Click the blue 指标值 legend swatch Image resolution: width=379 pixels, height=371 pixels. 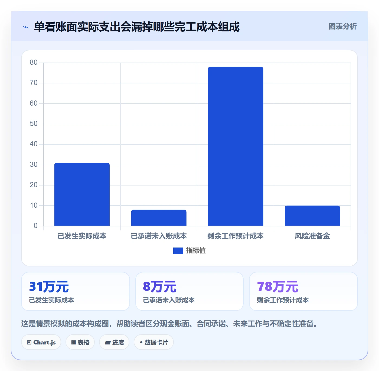178,251
